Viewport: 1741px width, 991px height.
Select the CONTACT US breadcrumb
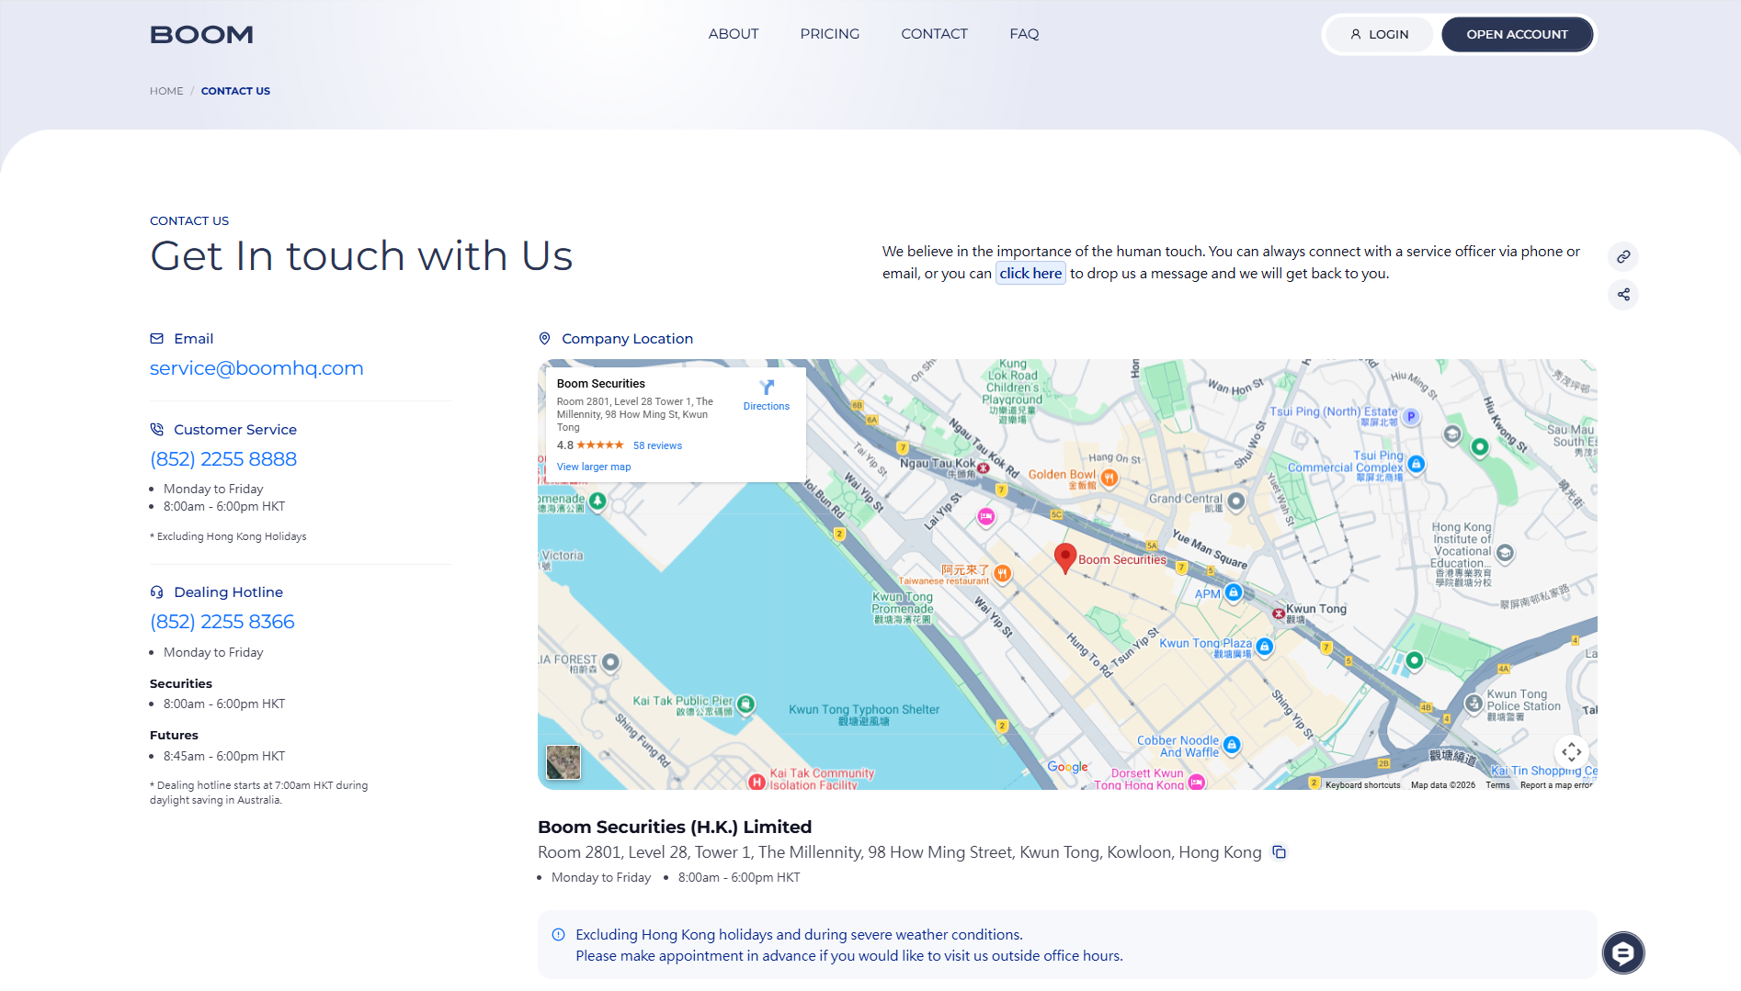point(235,91)
